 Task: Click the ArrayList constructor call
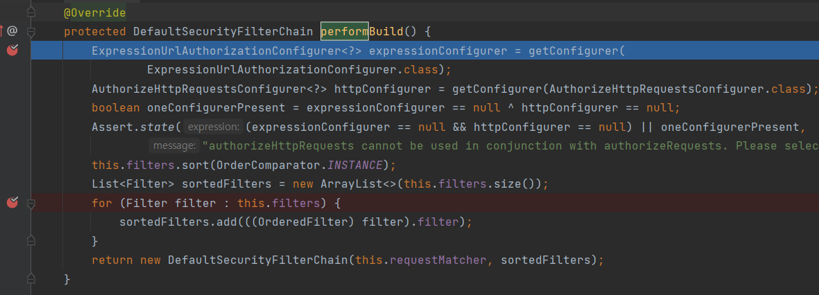tap(352, 184)
